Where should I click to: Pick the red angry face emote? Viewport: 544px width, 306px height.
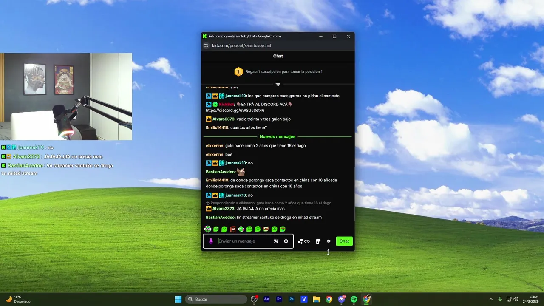(x=233, y=229)
